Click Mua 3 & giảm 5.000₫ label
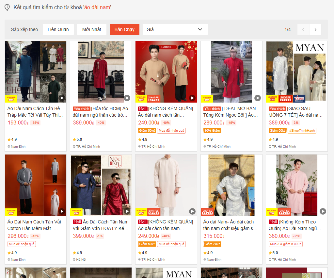334x278 pixels. point(286,244)
